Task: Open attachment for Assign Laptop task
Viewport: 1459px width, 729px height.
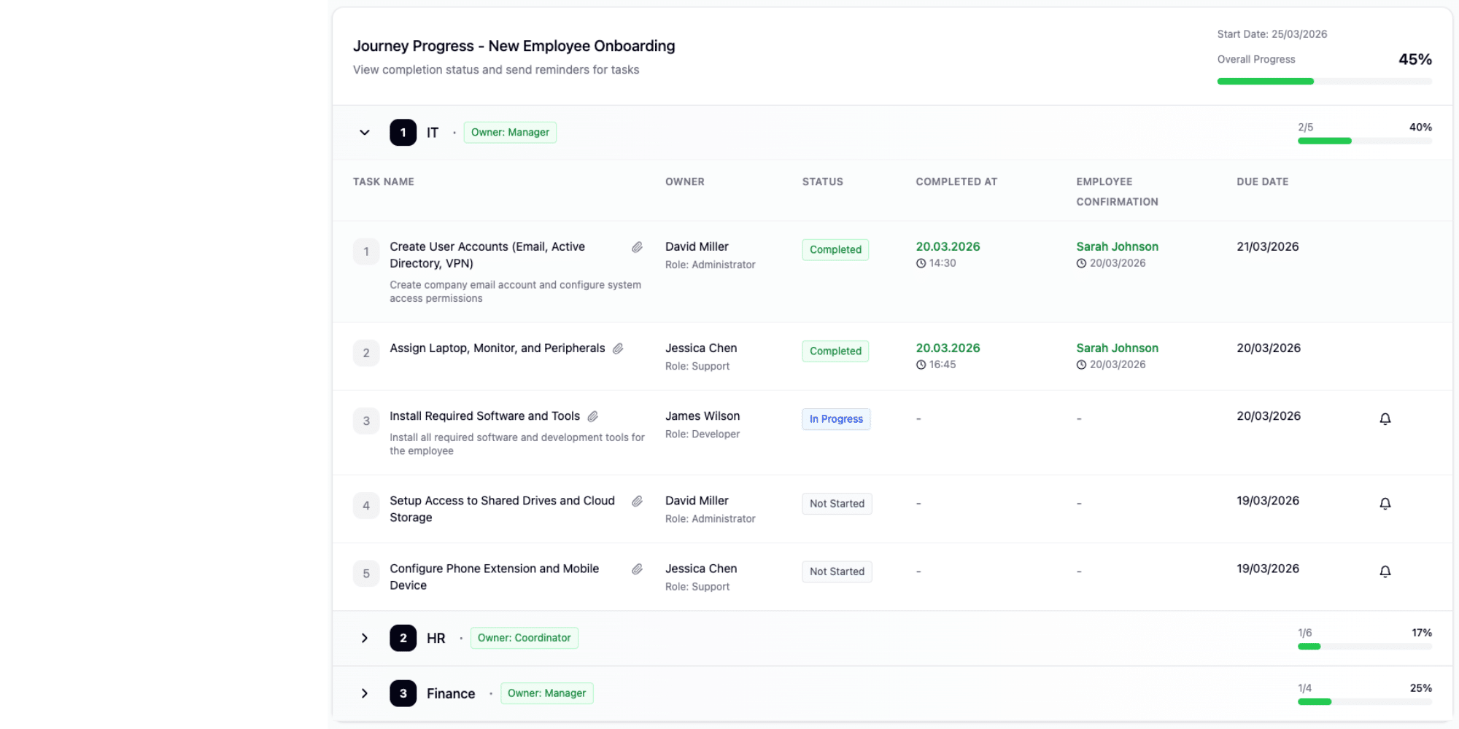Action: [618, 348]
